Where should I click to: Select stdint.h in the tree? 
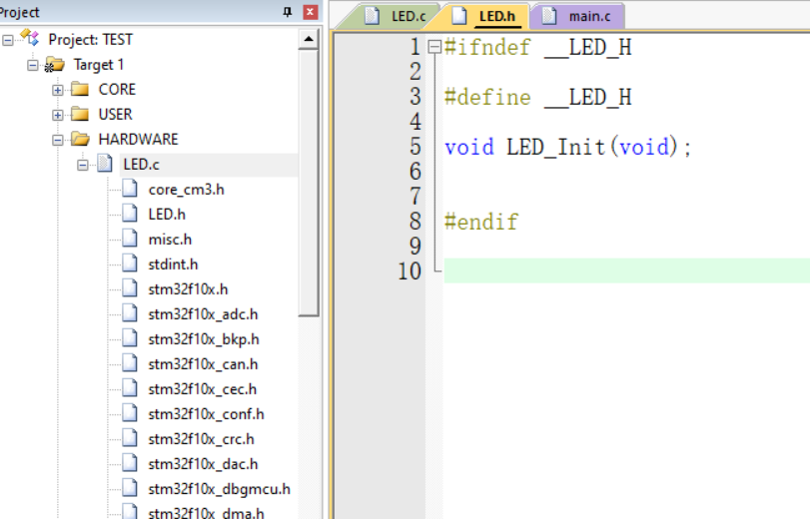[173, 264]
